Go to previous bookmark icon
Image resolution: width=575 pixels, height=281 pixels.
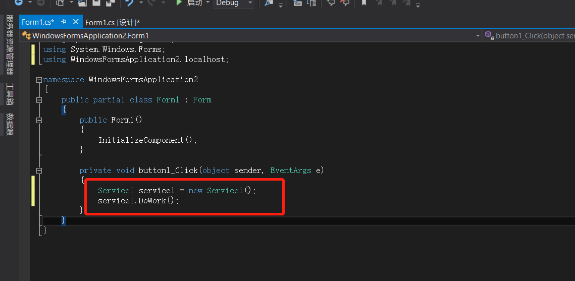379,3
